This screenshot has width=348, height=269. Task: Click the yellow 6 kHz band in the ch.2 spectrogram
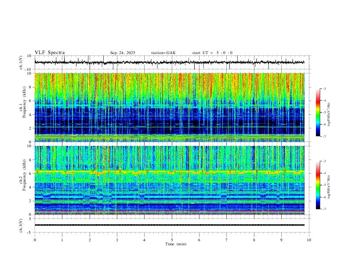[169, 172]
